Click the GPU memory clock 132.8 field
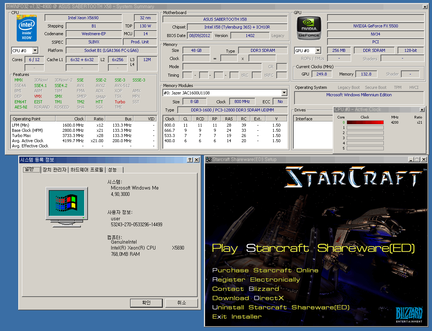This screenshot has width=432, height=331. [x=366, y=74]
